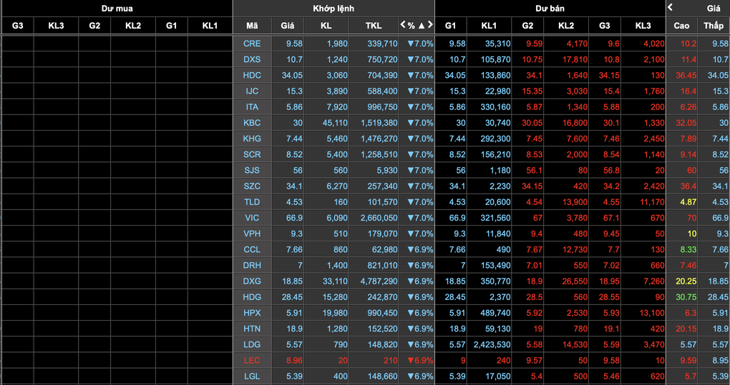This screenshot has width=730, height=385.
Task: Click the Dư mua group header
Action: (117, 9)
